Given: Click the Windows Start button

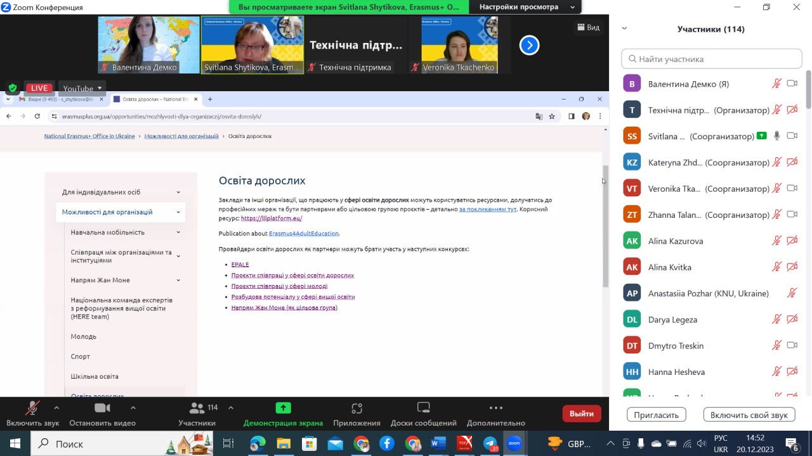Looking at the screenshot, I should tap(15, 443).
